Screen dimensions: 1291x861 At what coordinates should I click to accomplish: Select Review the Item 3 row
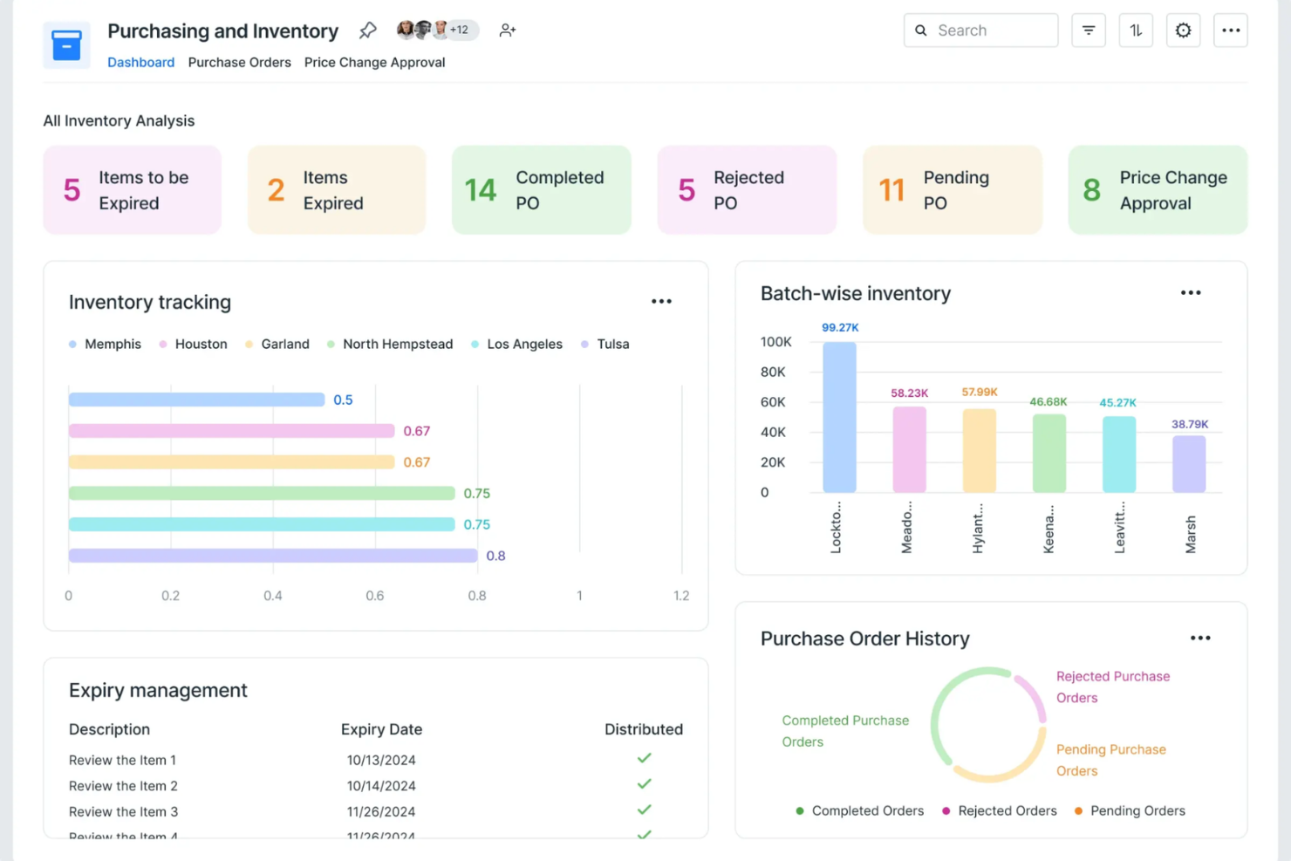(x=376, y=811)
